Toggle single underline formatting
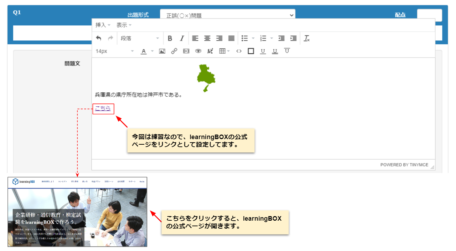456x251 pixels. pos(263,51)
